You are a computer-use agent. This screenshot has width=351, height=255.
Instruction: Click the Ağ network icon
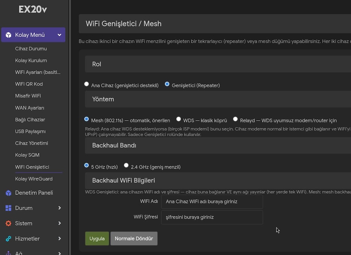(x=9, y=253)
